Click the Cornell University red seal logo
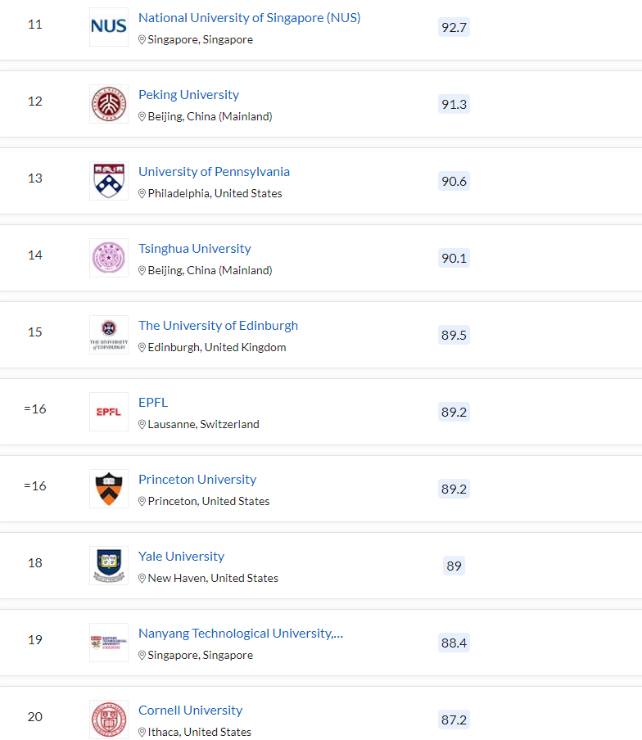 109,720
